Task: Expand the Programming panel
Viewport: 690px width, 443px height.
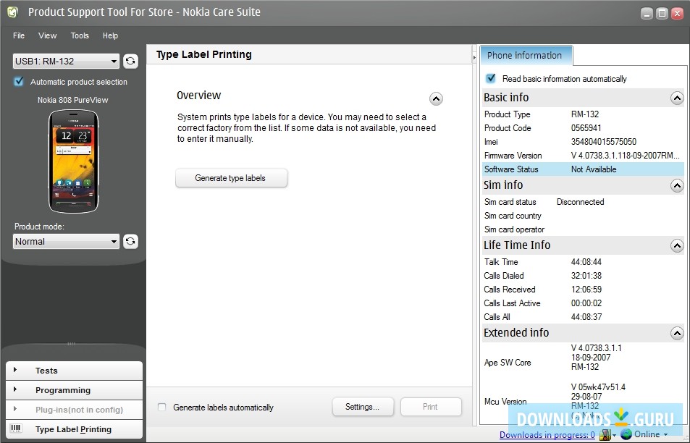Action: [74, 389]
